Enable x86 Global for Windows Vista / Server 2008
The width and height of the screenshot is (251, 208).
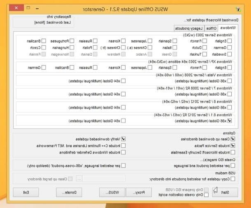pyautogui.click(x=229, y=81)
